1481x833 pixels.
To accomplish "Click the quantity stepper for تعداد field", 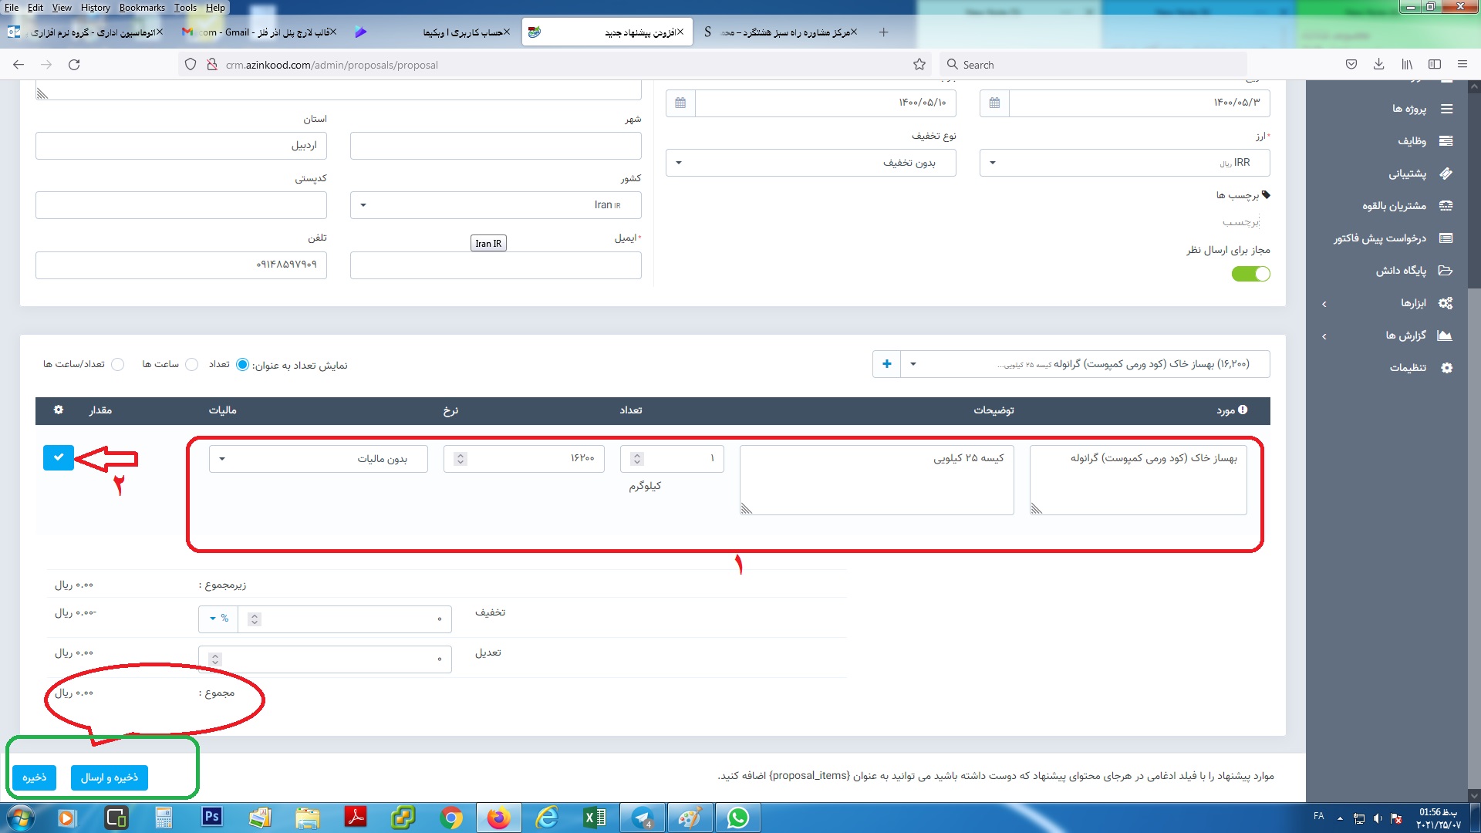I will [637, 459].
